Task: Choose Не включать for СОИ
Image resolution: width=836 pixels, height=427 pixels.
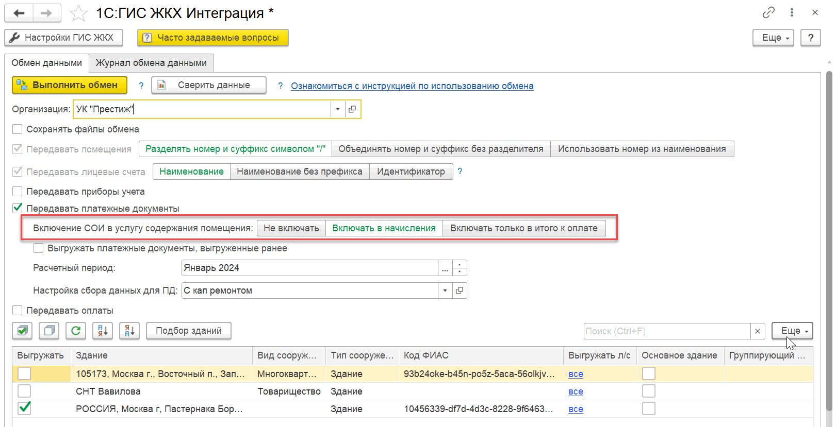Action: 291,228
